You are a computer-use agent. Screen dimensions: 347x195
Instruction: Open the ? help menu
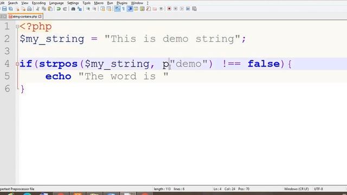[x=147, y=3]
